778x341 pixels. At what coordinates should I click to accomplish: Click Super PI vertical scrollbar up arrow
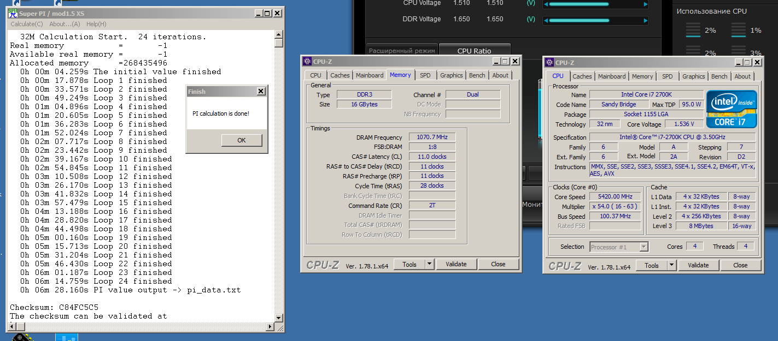pos(279,34)
